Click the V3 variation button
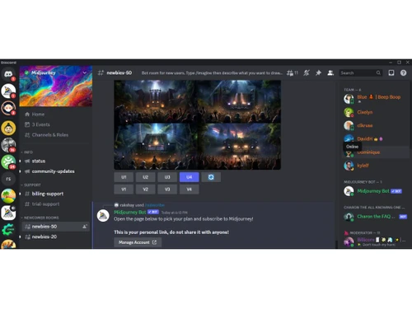 click(167, 190)
